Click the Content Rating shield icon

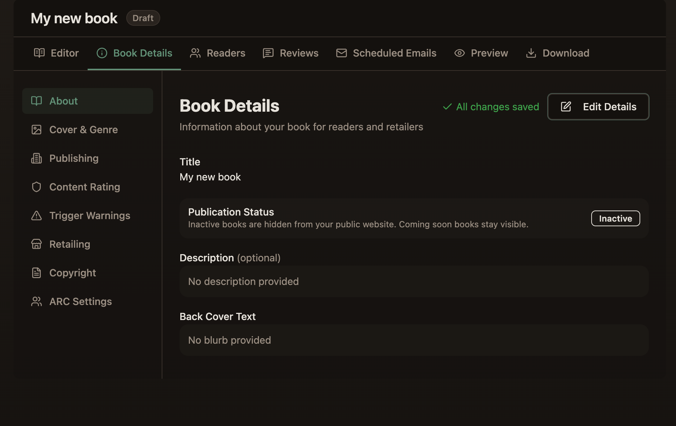[36, 187]
